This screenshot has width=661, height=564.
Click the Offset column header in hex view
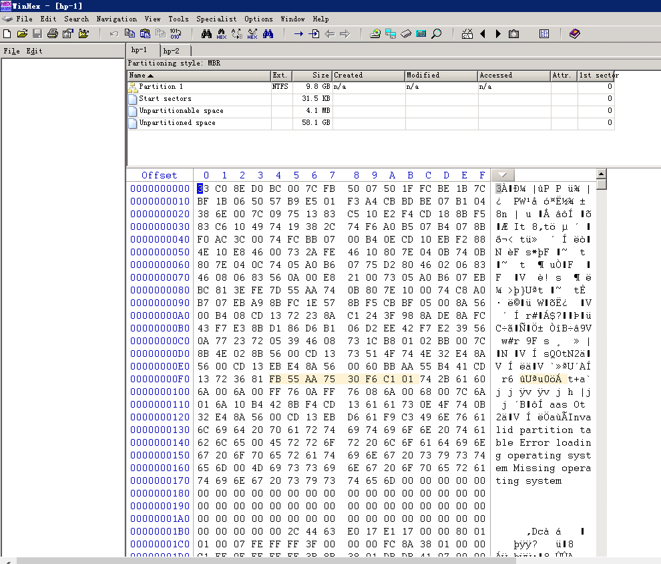[x=160, y=175]
